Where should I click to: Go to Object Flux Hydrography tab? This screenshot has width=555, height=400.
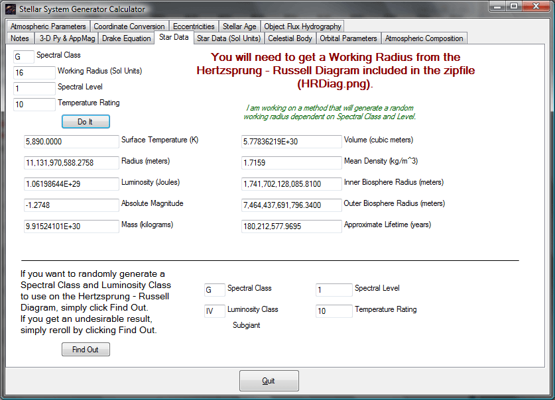point(302,26)
